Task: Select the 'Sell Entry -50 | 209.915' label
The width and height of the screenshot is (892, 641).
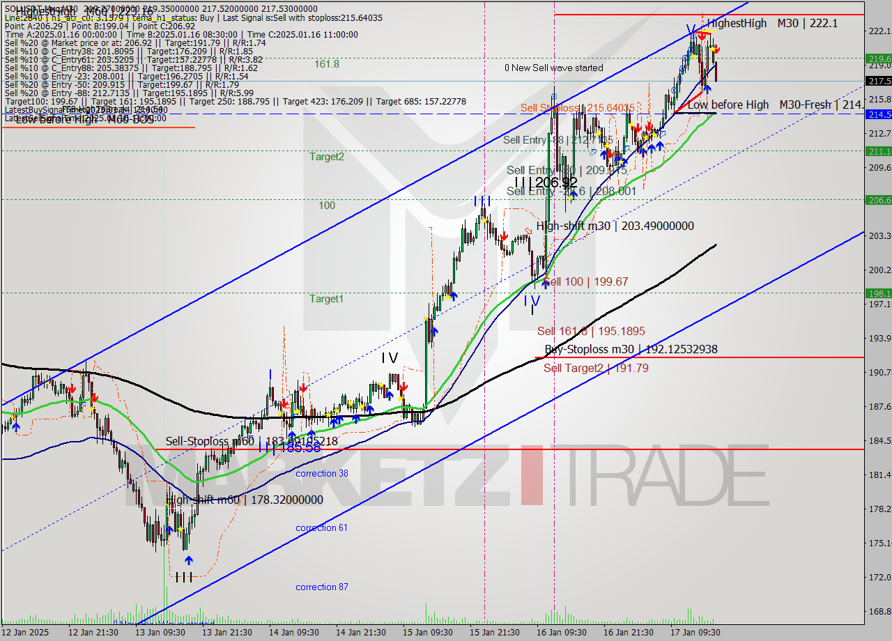Action: click(x=567, y=170)
